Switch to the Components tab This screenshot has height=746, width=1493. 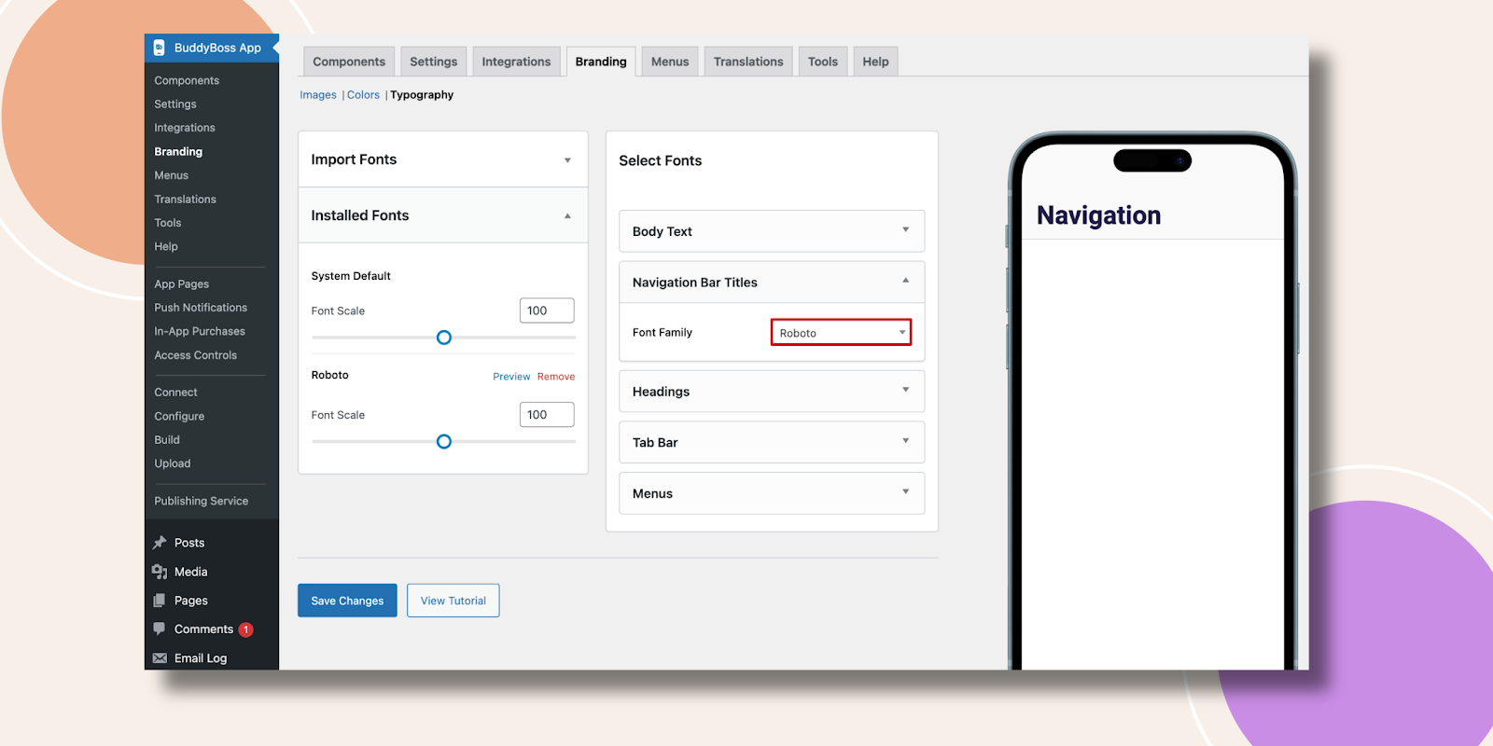349,62
